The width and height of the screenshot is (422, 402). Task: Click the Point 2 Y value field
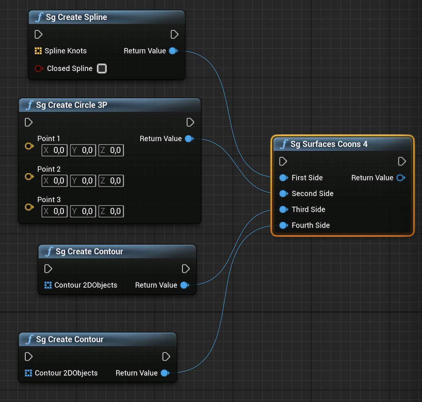83,181
